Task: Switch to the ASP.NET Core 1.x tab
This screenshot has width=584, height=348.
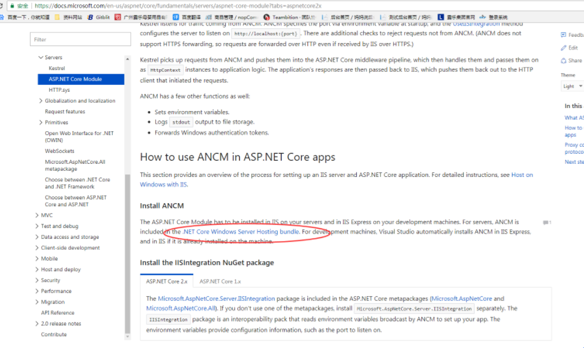Action: pyautogui.click(x=220, y=281)
